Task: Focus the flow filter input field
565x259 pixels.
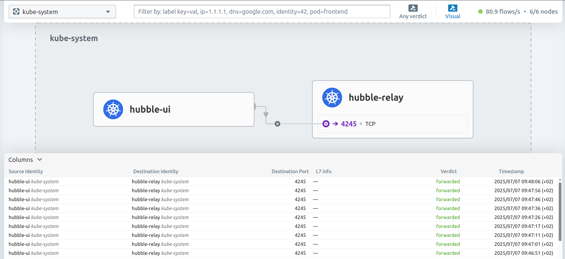Action: point(262,12)
